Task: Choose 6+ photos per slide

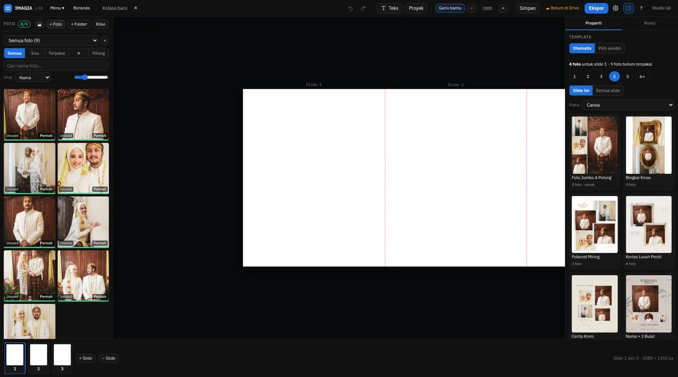Action: pyautogui.click(x=642, y=76)
